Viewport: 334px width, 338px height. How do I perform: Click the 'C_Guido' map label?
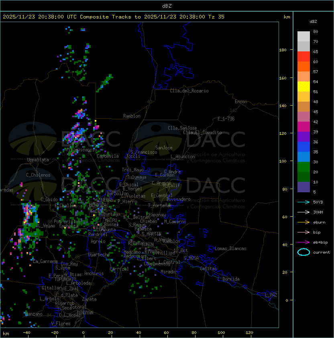coord(49,200)
